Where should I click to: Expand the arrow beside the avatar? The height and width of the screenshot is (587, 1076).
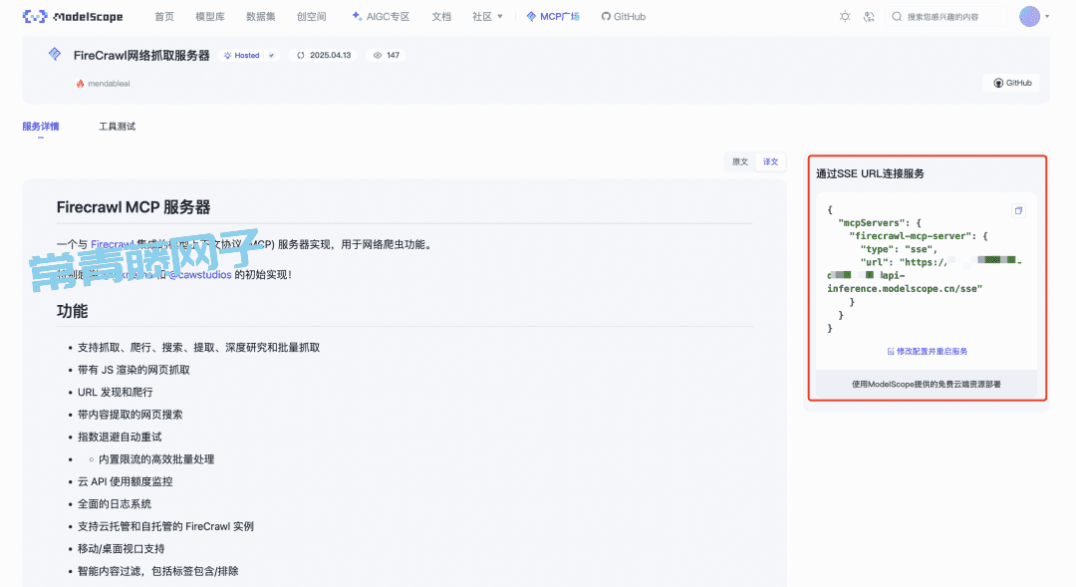(x=1047, y=17)
